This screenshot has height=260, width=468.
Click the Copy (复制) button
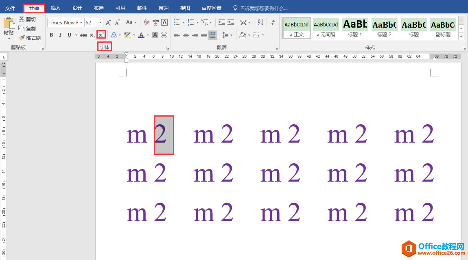(x=27, y=28)
